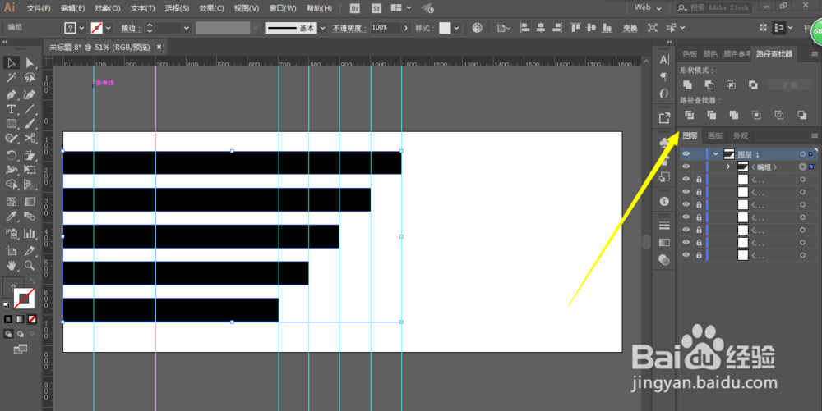Screen dimensions: 822x411
Task: Choose the Lasso tool
Action: coord(30,78)
